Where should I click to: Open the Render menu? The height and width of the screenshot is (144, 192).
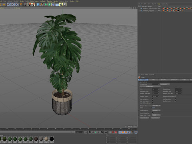(x=22, y=1)
